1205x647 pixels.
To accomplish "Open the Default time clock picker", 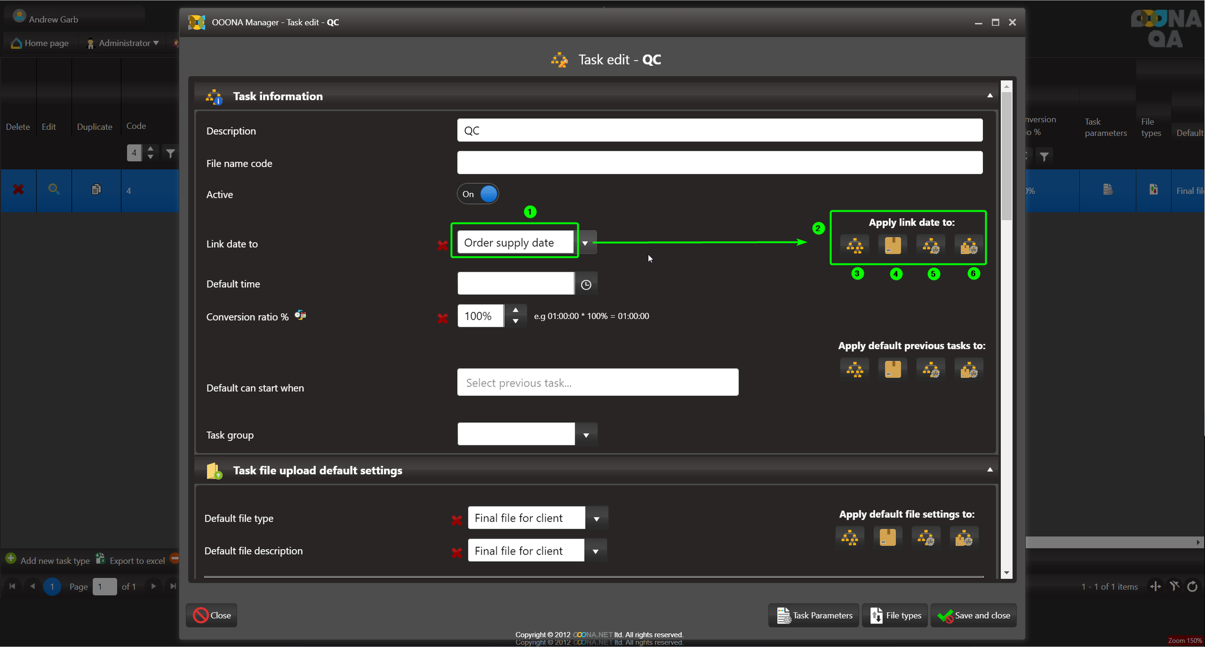I will (x=586, y=284).
